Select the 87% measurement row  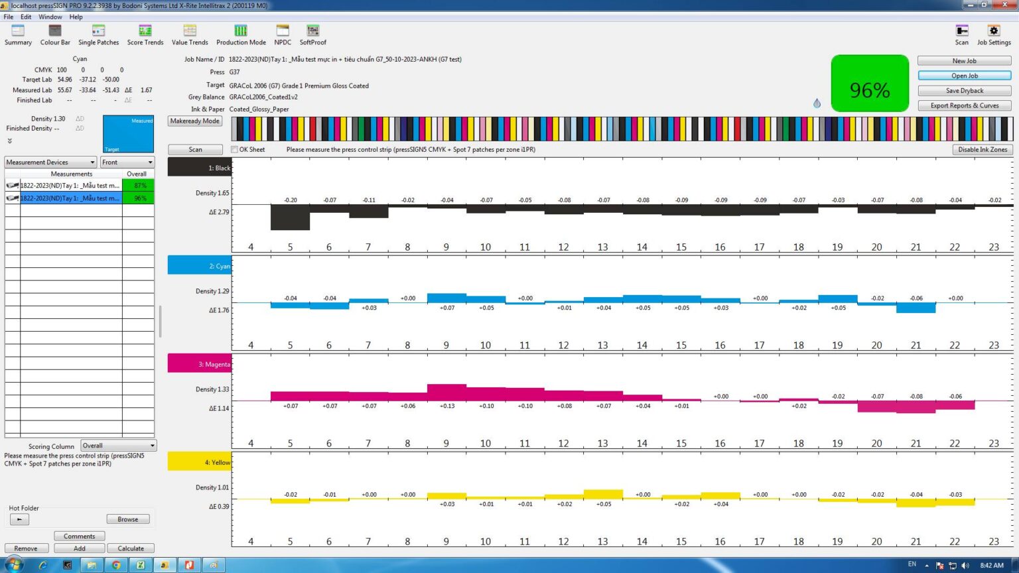pos(80,186)
